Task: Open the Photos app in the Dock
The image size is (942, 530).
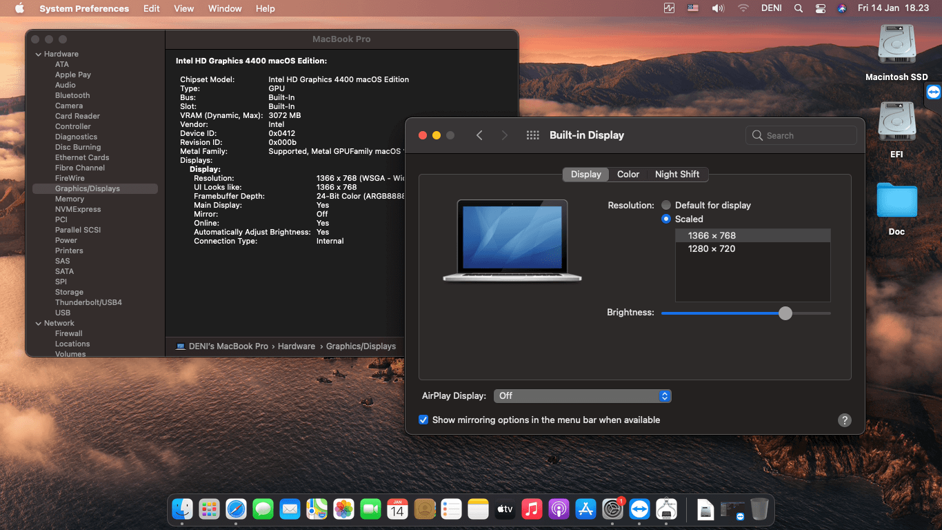Action: coord(343,509)
